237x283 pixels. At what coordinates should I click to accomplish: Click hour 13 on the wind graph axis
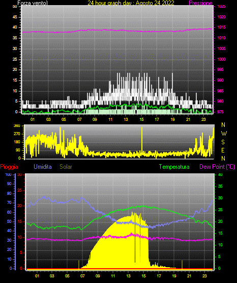click(126, 119)
